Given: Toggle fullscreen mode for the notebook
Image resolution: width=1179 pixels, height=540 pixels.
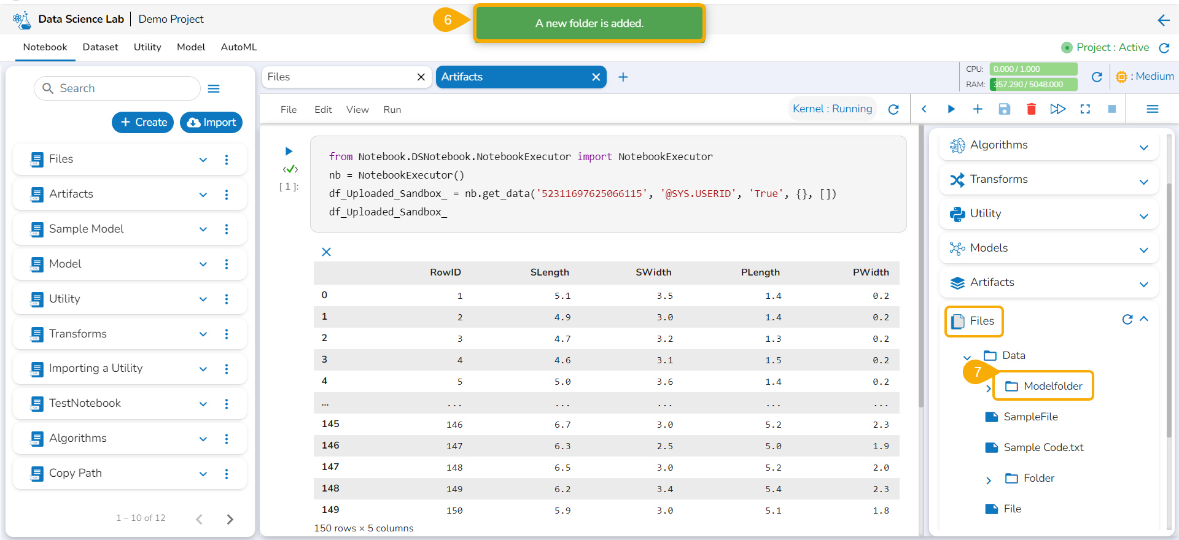Looking at the screenshot, I should 1085,109.
